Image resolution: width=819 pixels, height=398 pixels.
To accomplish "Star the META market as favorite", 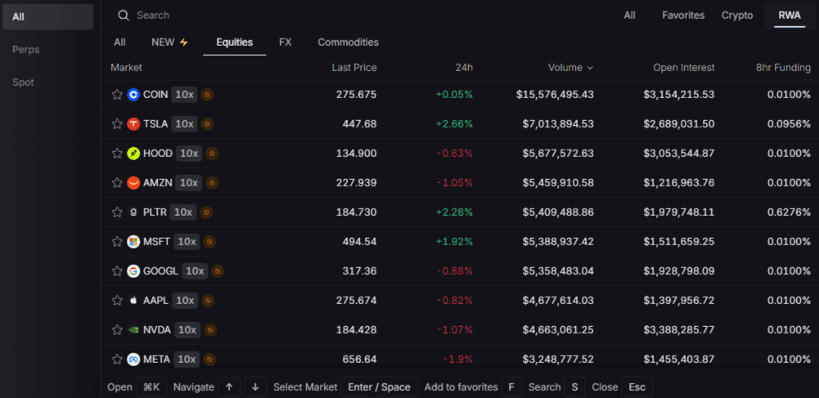I will (x=117, y=360).
